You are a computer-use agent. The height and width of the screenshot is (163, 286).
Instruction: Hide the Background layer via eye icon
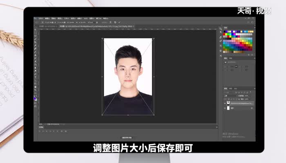point(225,108)
